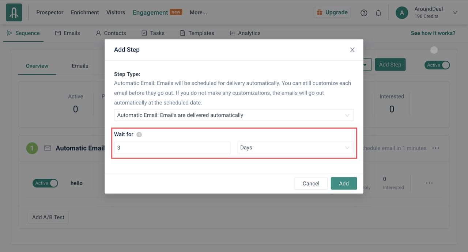Toggle hello email Active switch
The width and height of the screenshot is (468, 252).
tap(45, 183)
